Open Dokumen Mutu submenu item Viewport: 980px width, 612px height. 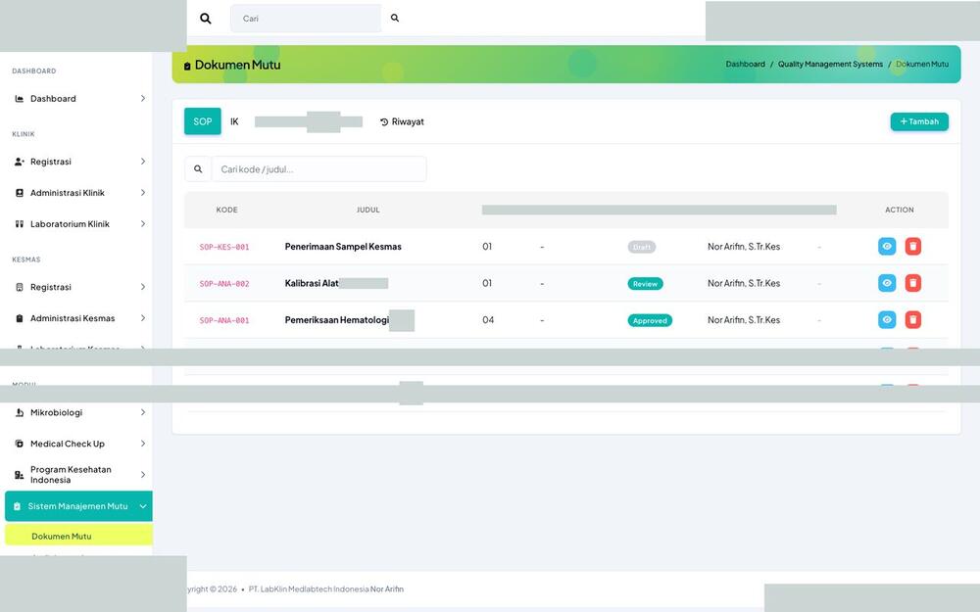pyautogui.click(x=78, y=536)
